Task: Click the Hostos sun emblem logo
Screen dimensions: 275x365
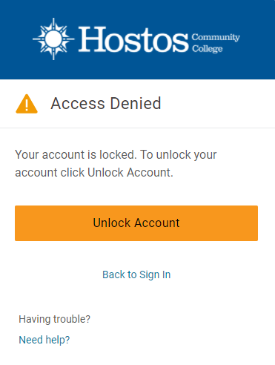Action: pyautogui.click(x=53, y=39)
